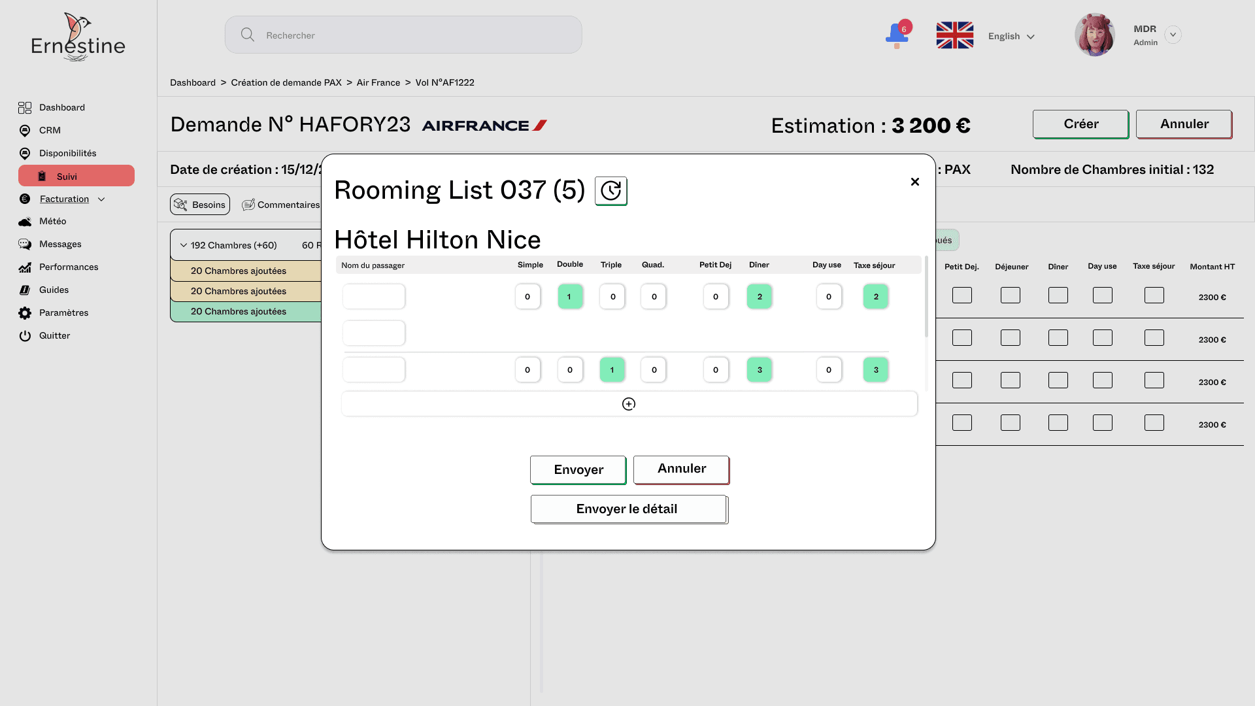
Task: Collapse the 192 Chambres (+60) group
Action: click(184, 246)
